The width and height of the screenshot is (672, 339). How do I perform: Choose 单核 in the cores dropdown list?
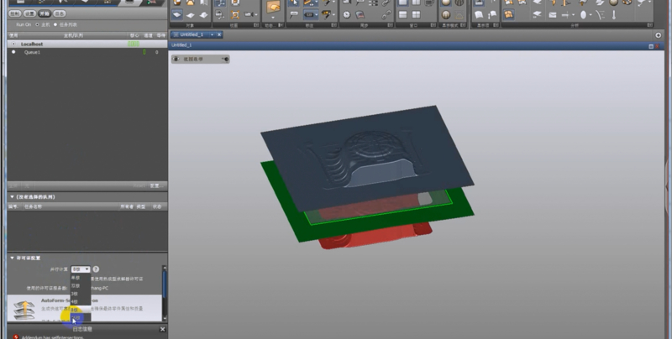pos(81,278)
